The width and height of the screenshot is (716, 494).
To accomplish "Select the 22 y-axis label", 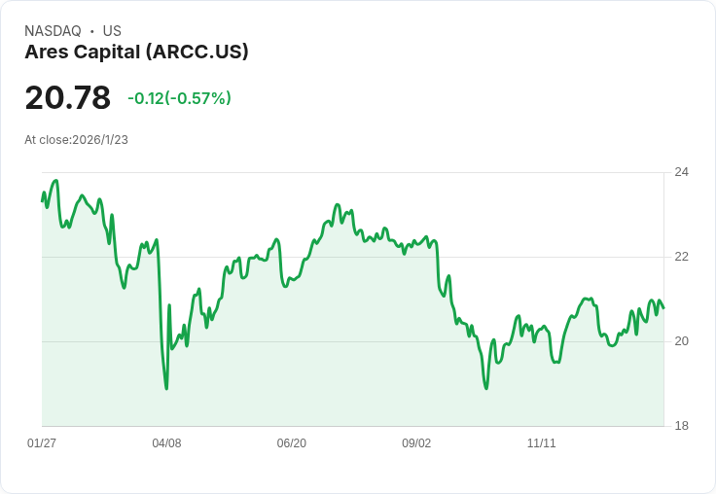I will point(681,257).
